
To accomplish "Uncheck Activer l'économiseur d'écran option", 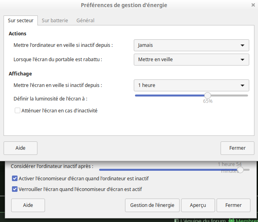I will [15, 179].
